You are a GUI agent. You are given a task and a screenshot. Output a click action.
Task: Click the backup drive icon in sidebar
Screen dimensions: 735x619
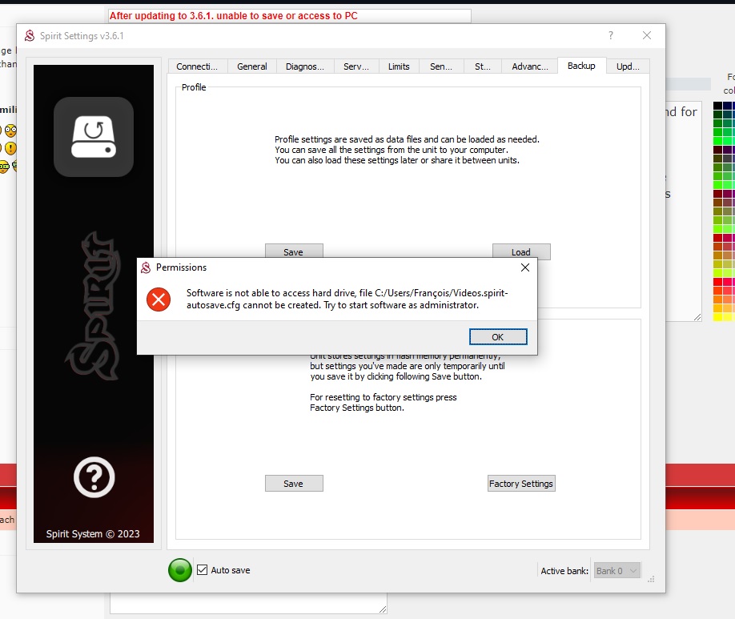[94, 137]
